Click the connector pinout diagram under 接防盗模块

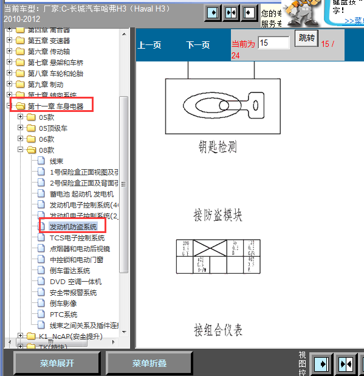point(218,256)
